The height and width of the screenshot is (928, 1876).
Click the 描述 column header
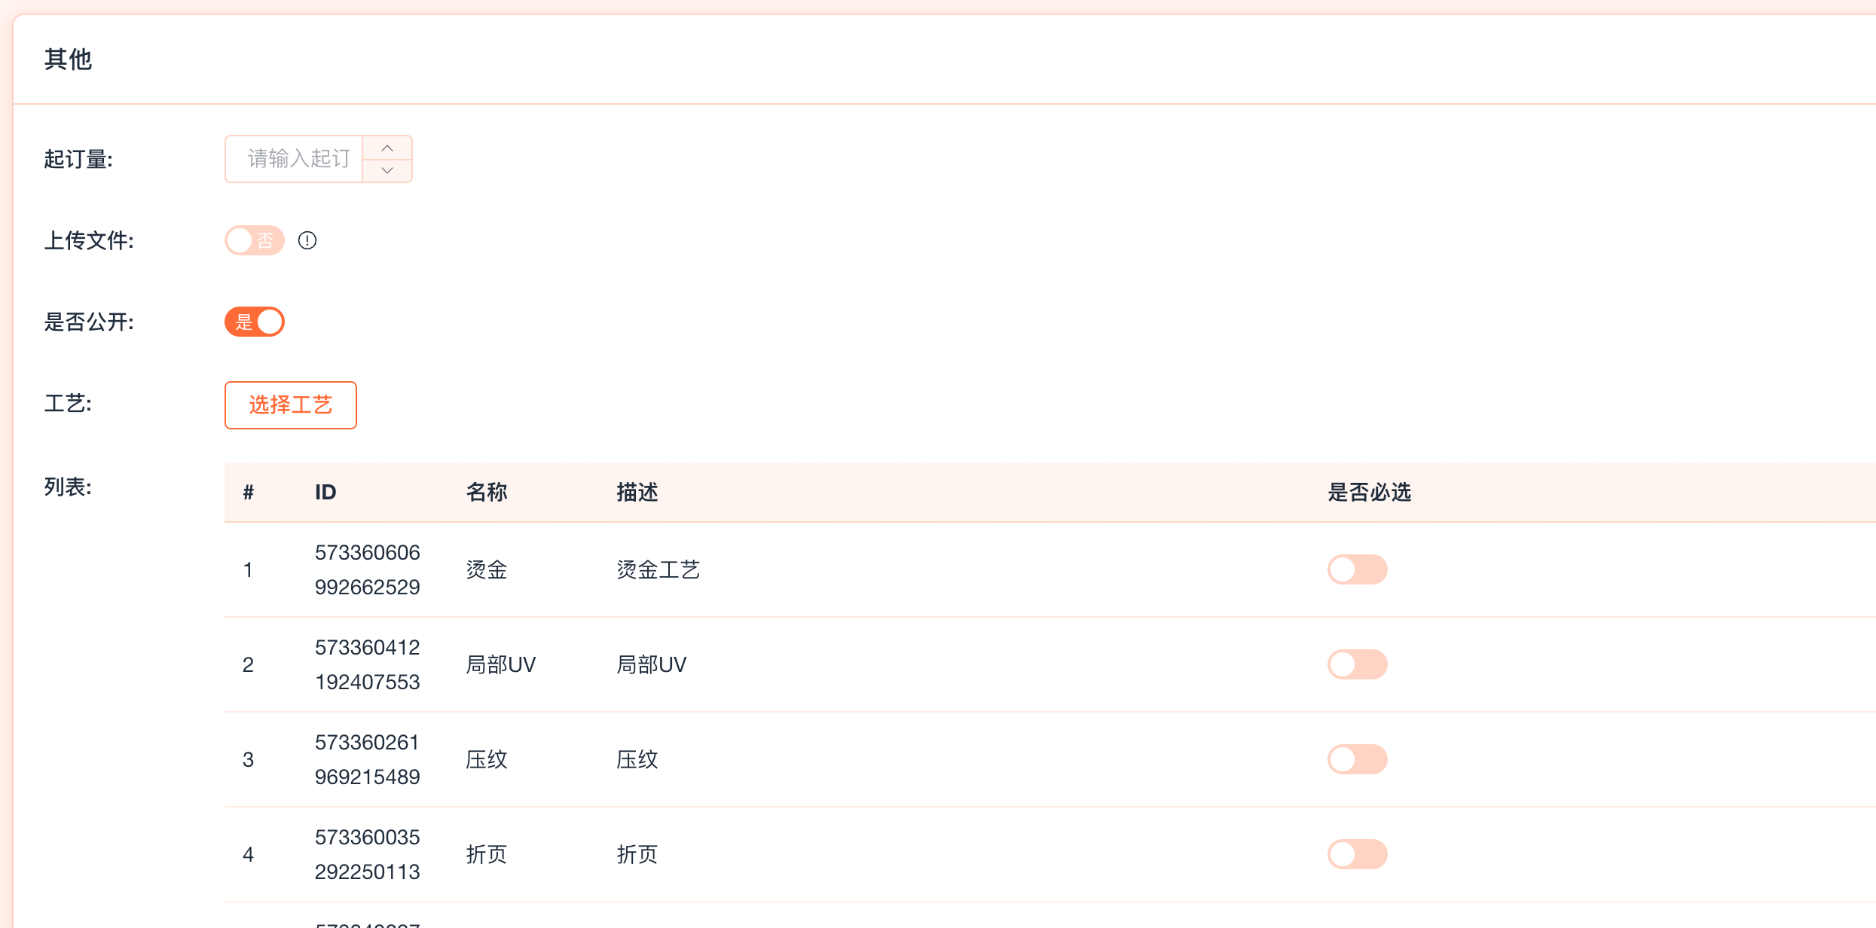pos(637,493)
